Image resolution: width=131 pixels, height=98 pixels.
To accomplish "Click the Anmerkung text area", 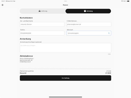I will (x=65, y=48).
